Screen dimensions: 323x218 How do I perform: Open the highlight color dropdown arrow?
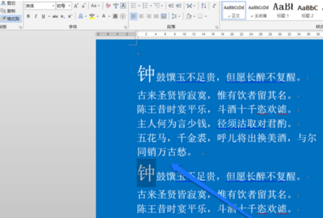[x=97, y=16]
